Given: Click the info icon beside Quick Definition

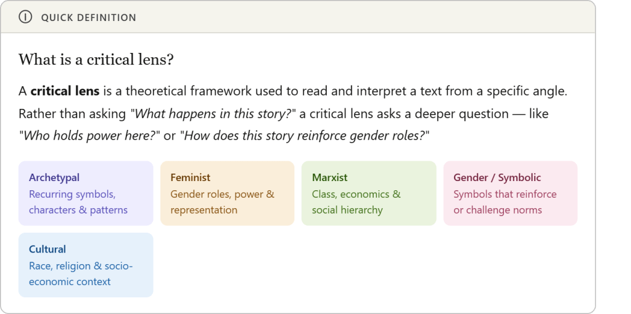Looking at the screenshot, I should click(x=25, y=17).
